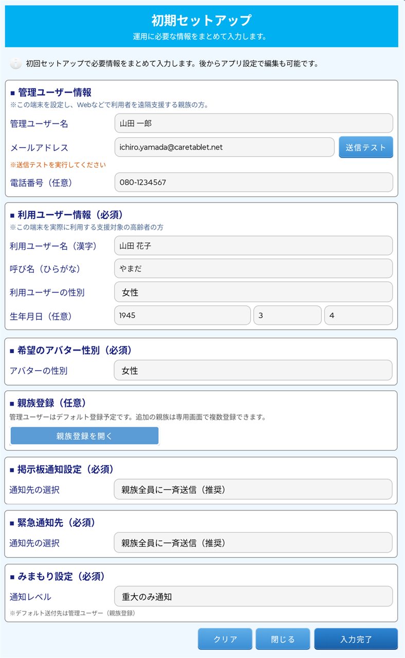Screen dimensions: 405x658
Task: Click the 呼び名（ひらがな） field
Action: point(253,268)
